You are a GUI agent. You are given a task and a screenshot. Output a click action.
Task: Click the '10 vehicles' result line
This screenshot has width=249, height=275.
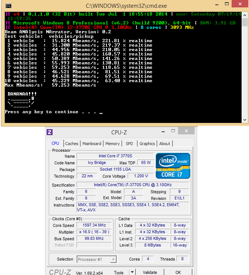coord(78,81)
